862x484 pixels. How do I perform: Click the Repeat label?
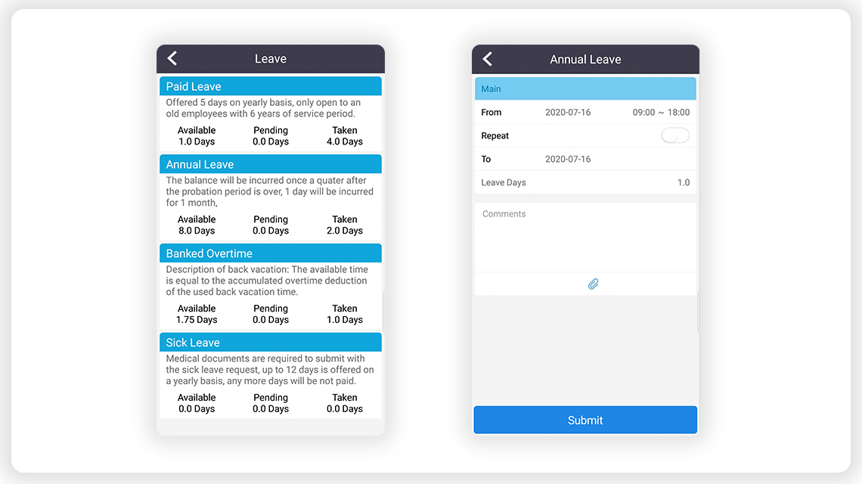(x=495, y=136)
